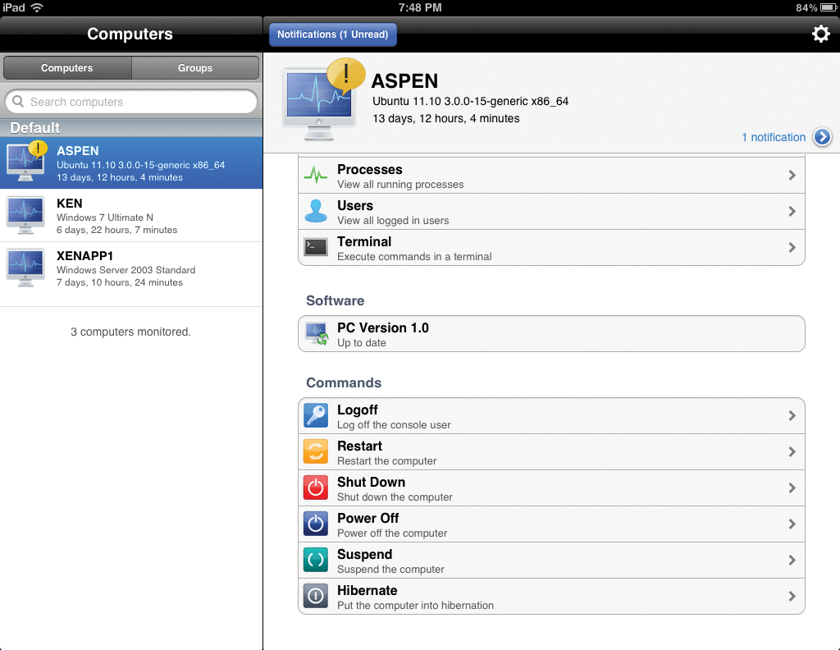Select the Restart icon

(316, 451)
